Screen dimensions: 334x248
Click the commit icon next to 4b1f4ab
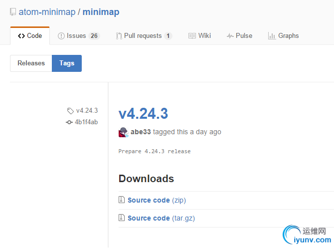(x=69, y=122)
